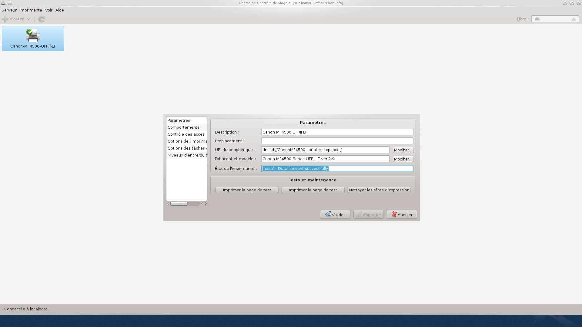582x327 pixels.
Task: Select Options des tâches in the list
Action: click(x=186, y=148)
